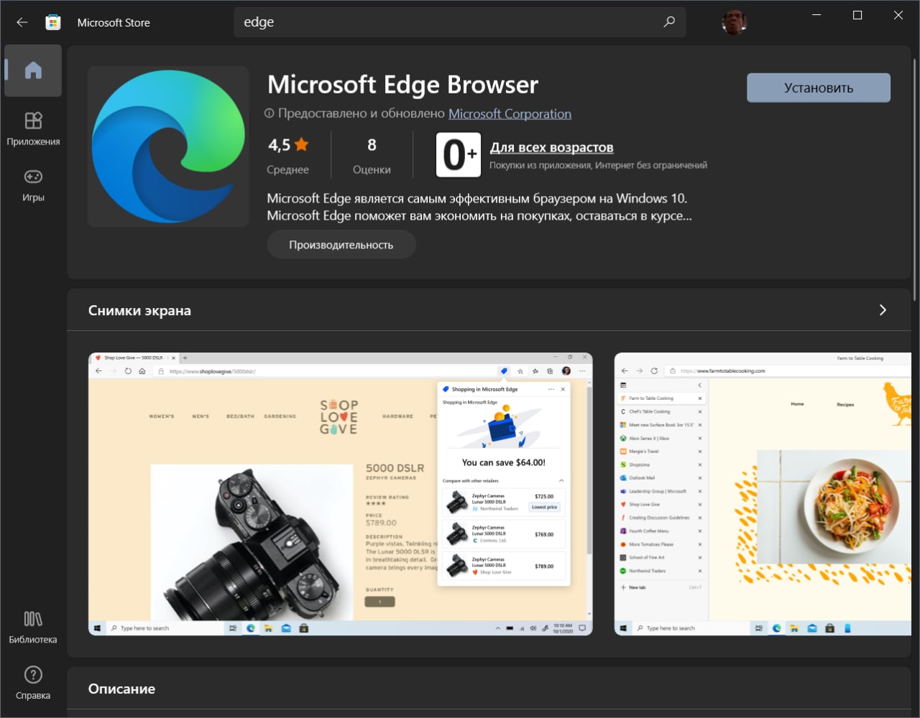This screenshot has height=718, width=920.
Task: Open the vertical tabs cooking screenshot
Action: pos(763,494)
